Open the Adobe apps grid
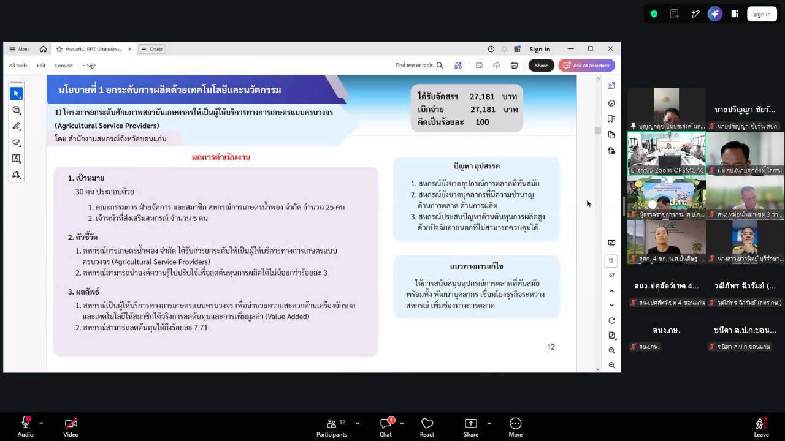The image size is (785, 441). click(518, 49)
